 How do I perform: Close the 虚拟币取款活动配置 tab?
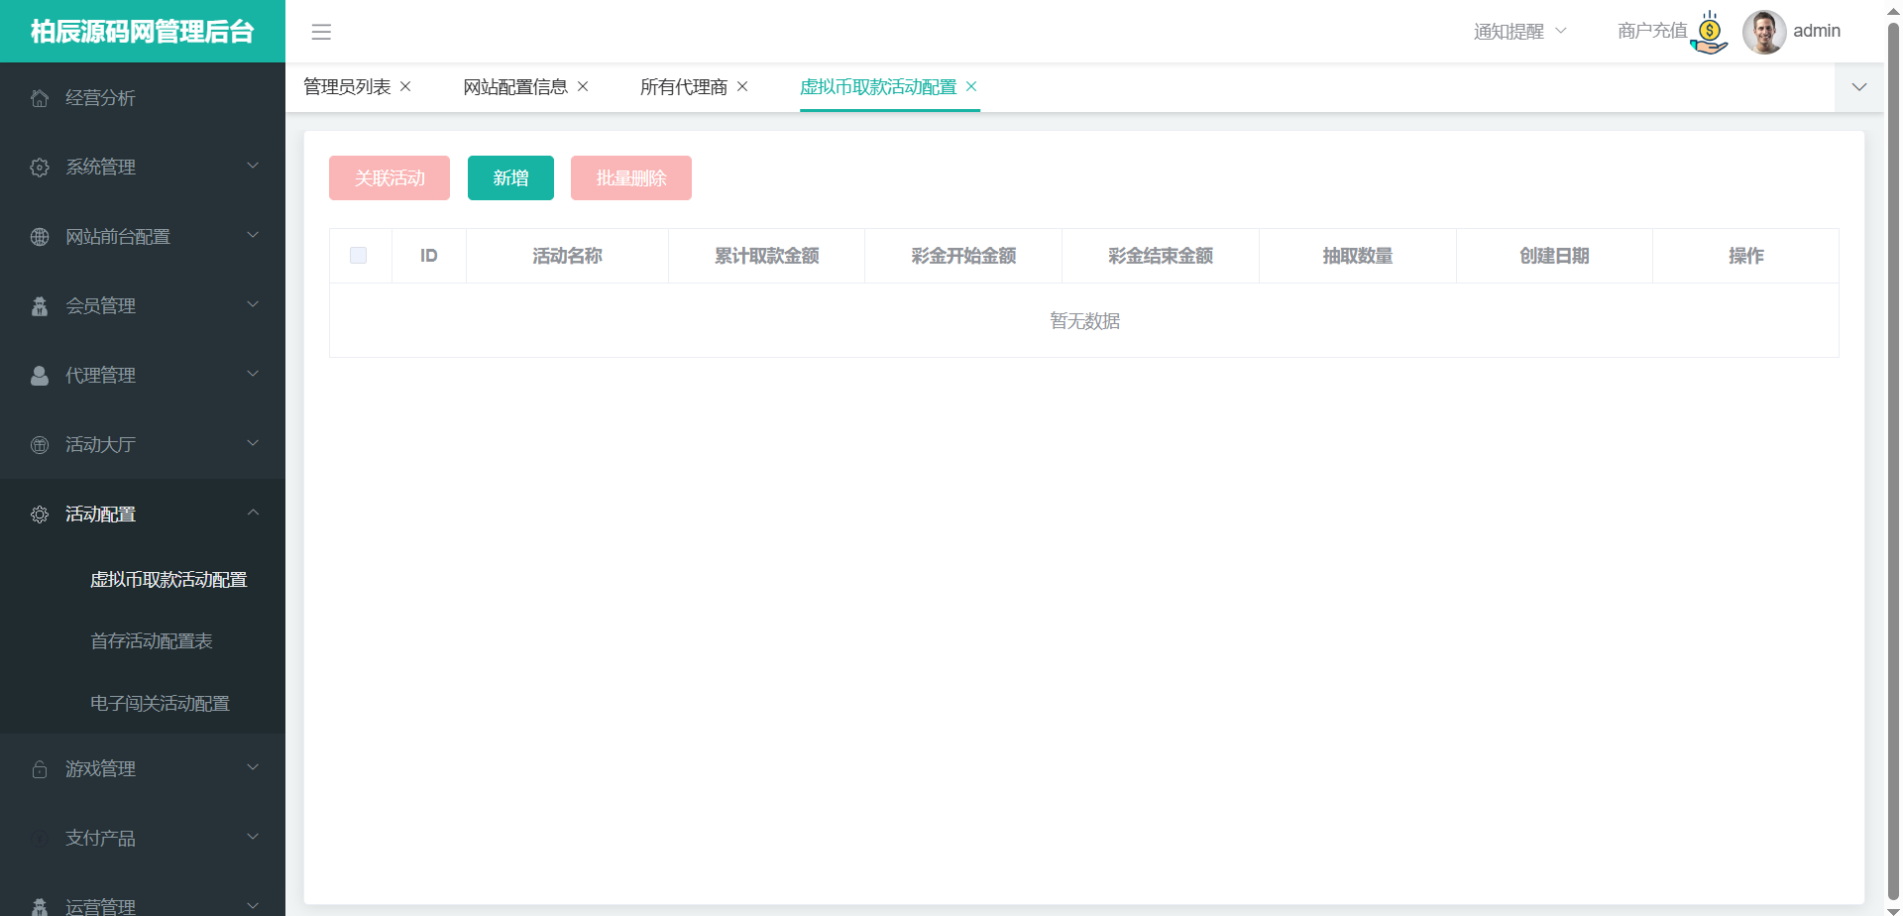click(971, 86)
